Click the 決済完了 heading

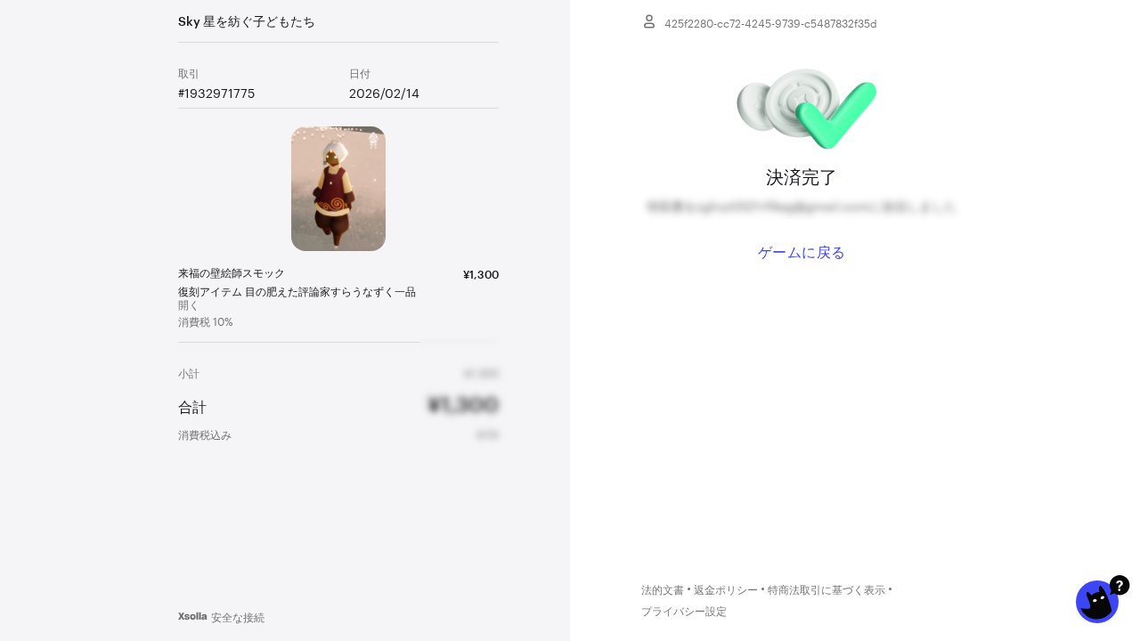tap(802, 177)
